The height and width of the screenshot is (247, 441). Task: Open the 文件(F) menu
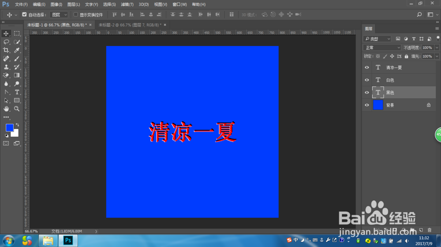(x=21, y=4)
